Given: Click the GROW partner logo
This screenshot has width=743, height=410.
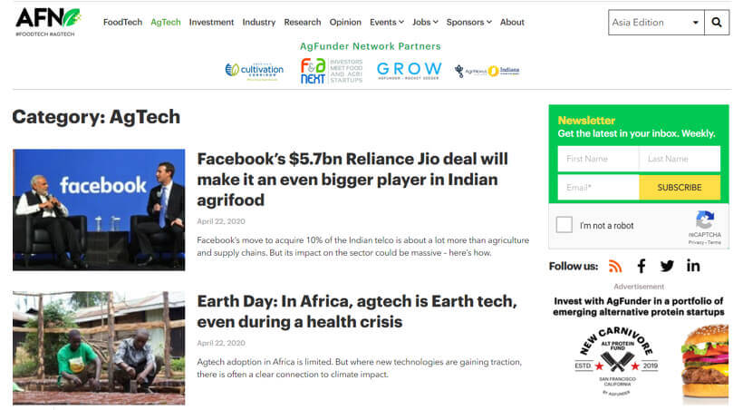Looking at the screenshot, I should tap(409, 71).
